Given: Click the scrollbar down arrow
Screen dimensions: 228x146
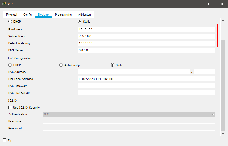Looking at the screenshot, I should 223,133.
